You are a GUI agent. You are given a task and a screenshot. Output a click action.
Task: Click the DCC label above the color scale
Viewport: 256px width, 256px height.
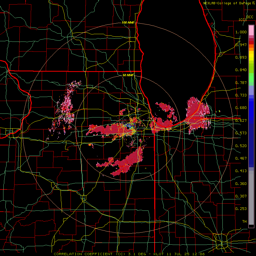[250, 17]
